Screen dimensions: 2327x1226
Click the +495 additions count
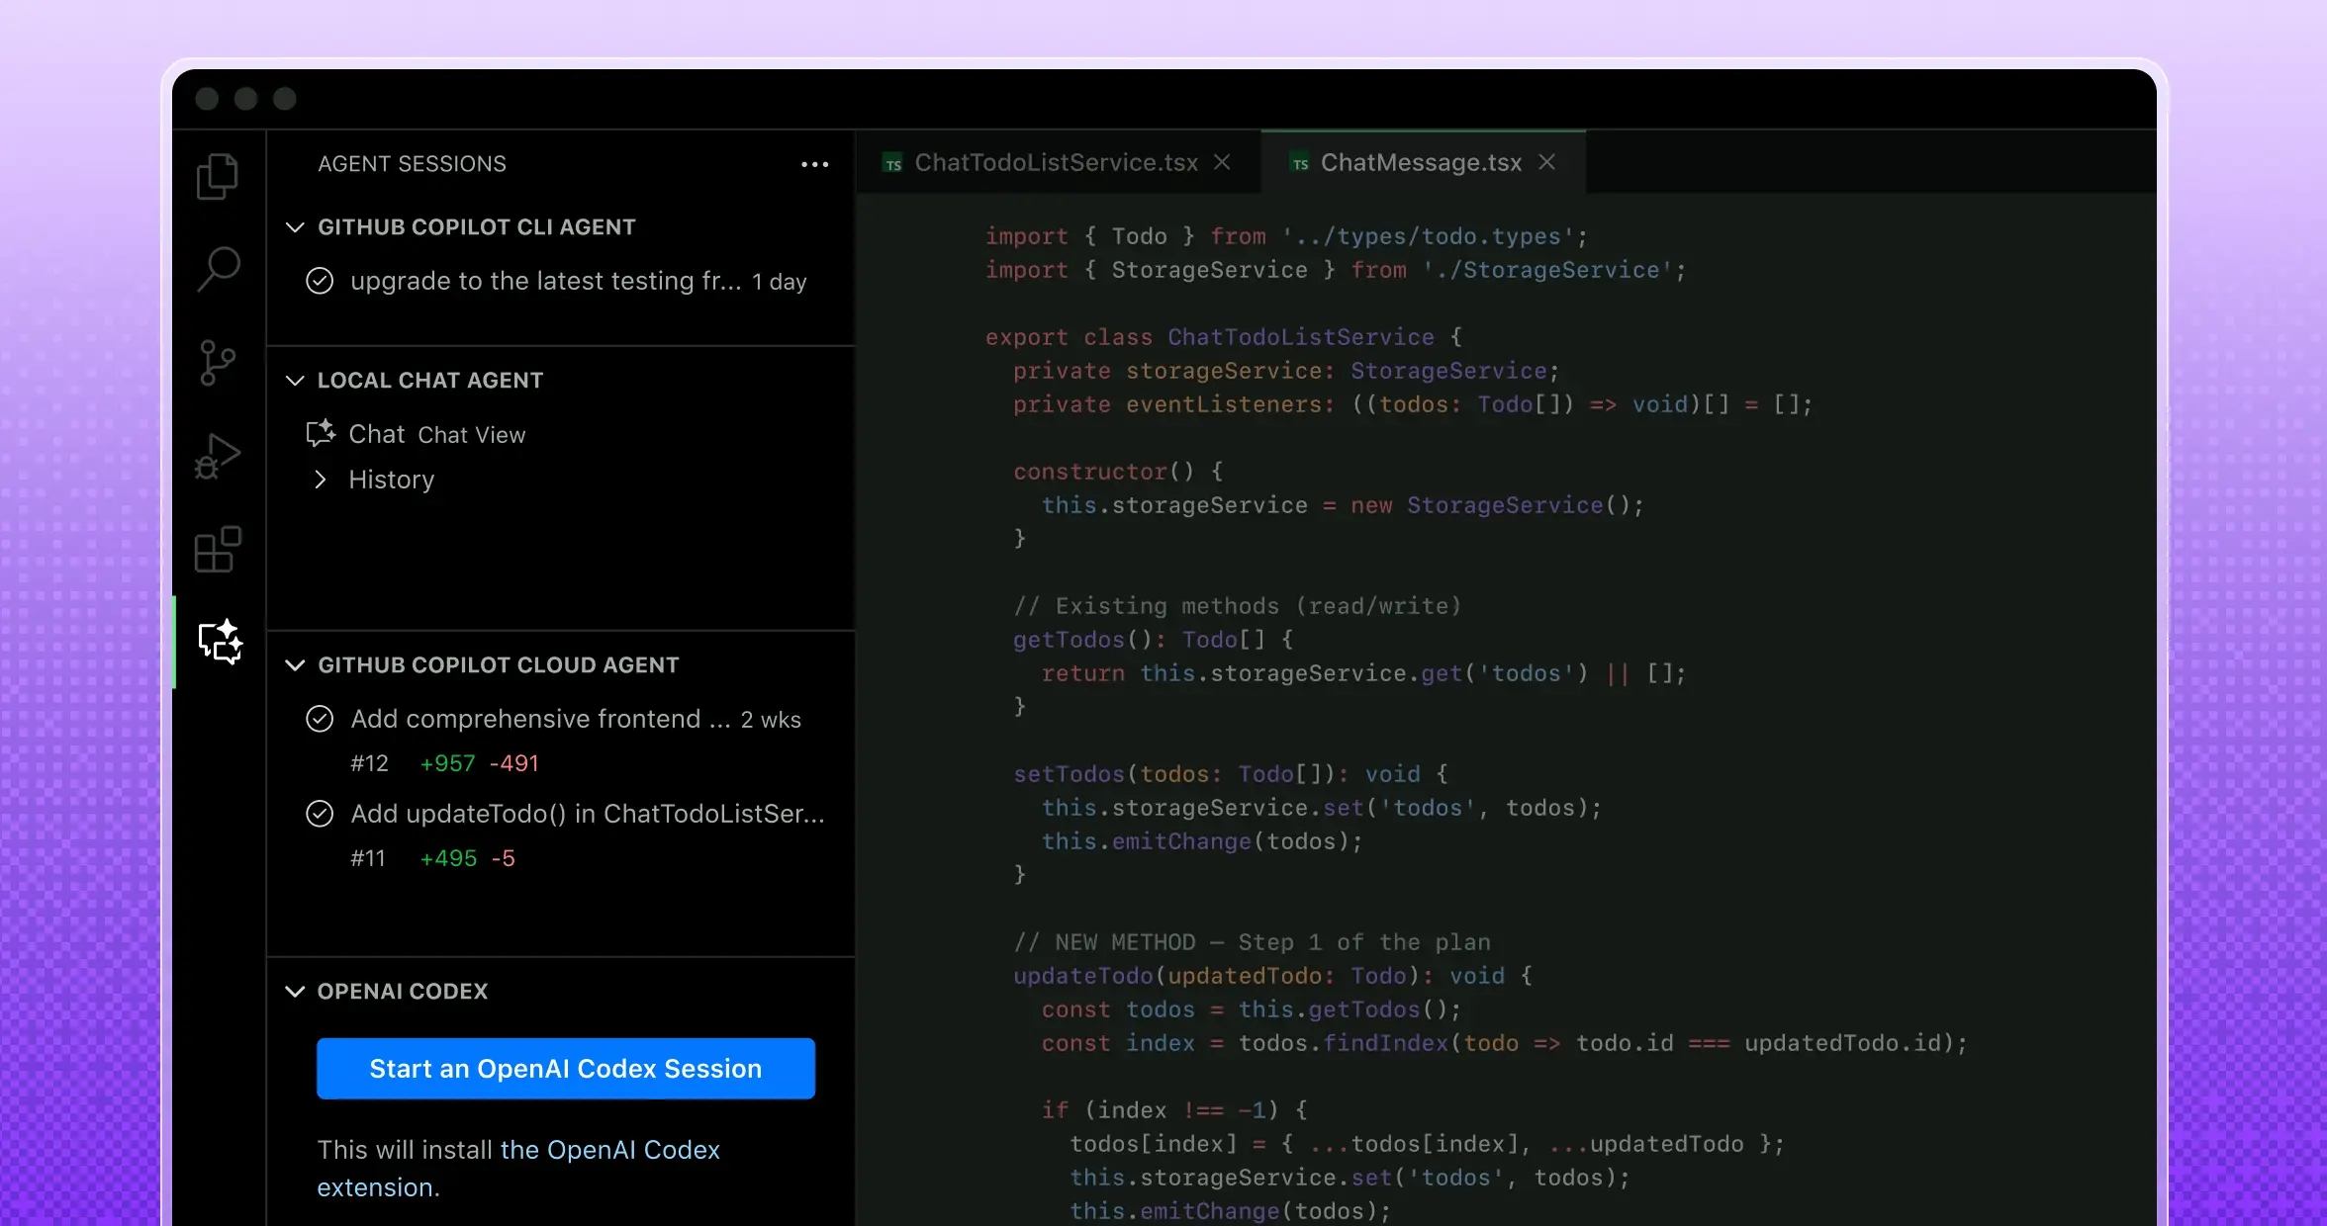click(448, 858)
